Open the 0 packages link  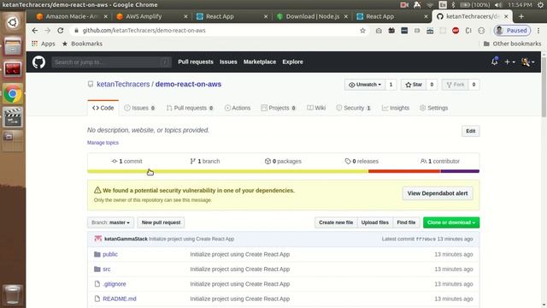click(x=283, y=161)
